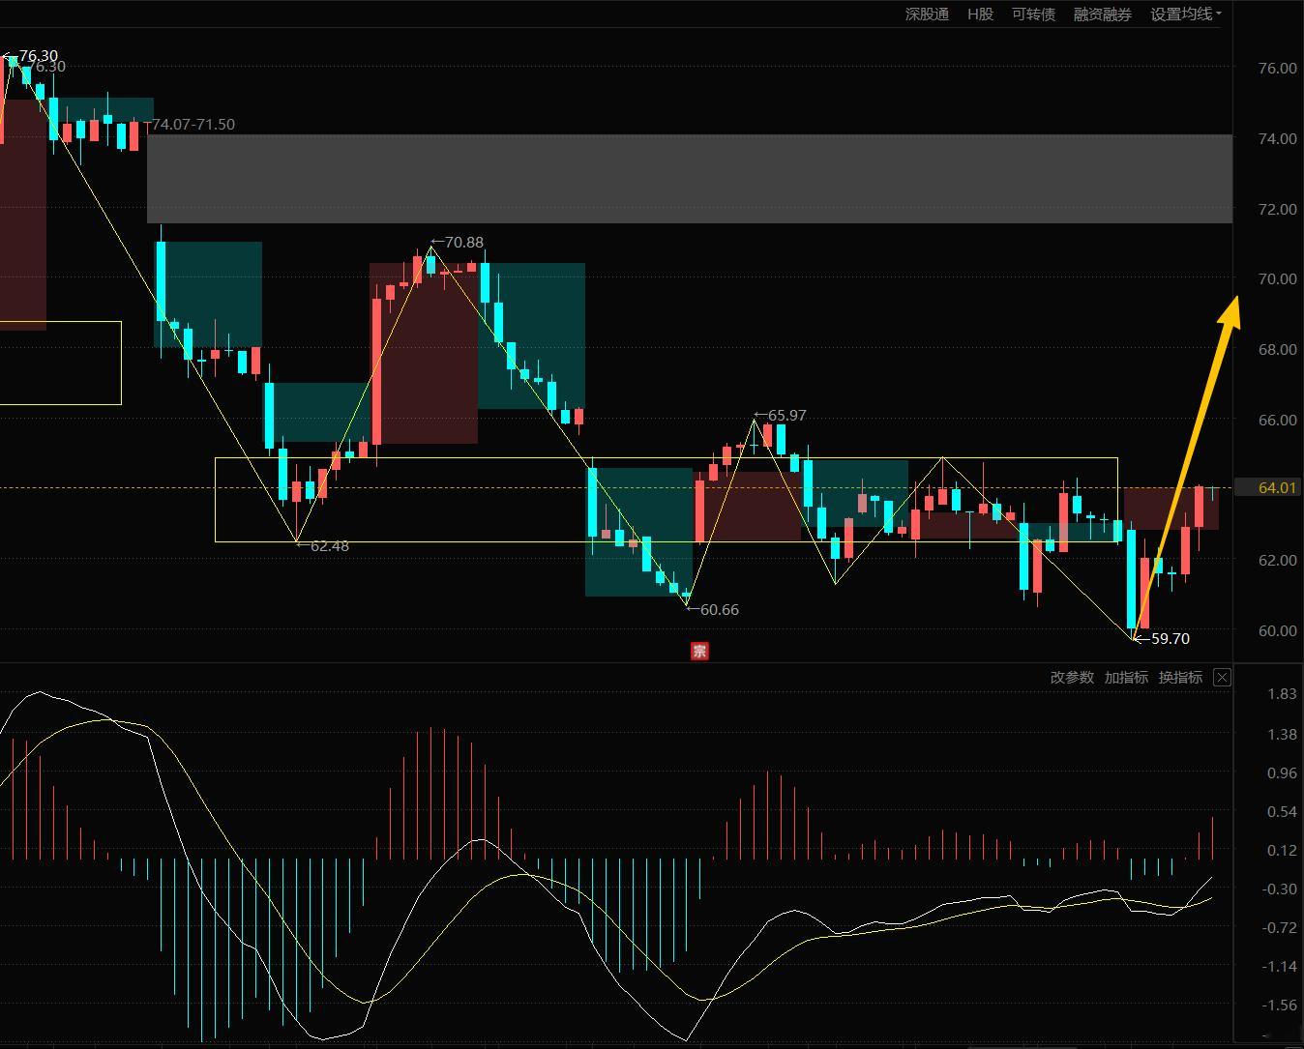
Task: Close the MACD indicator panel
Action: pyautogui.click(x=1222, y=678)
